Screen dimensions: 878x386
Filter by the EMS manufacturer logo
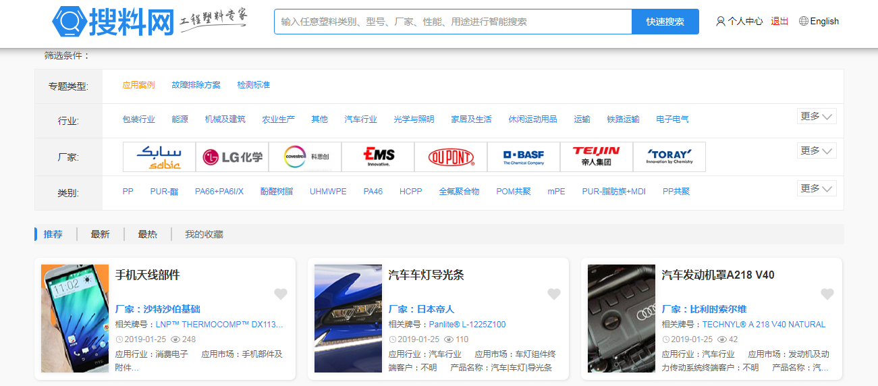378,157
